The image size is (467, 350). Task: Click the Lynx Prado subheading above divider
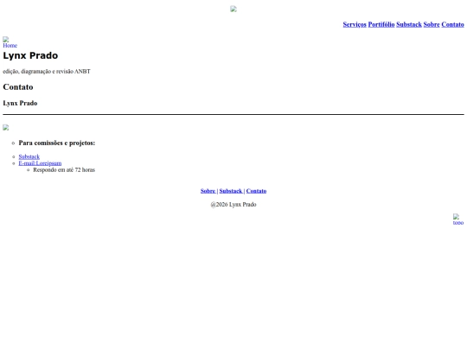click(x=20, y=103)
